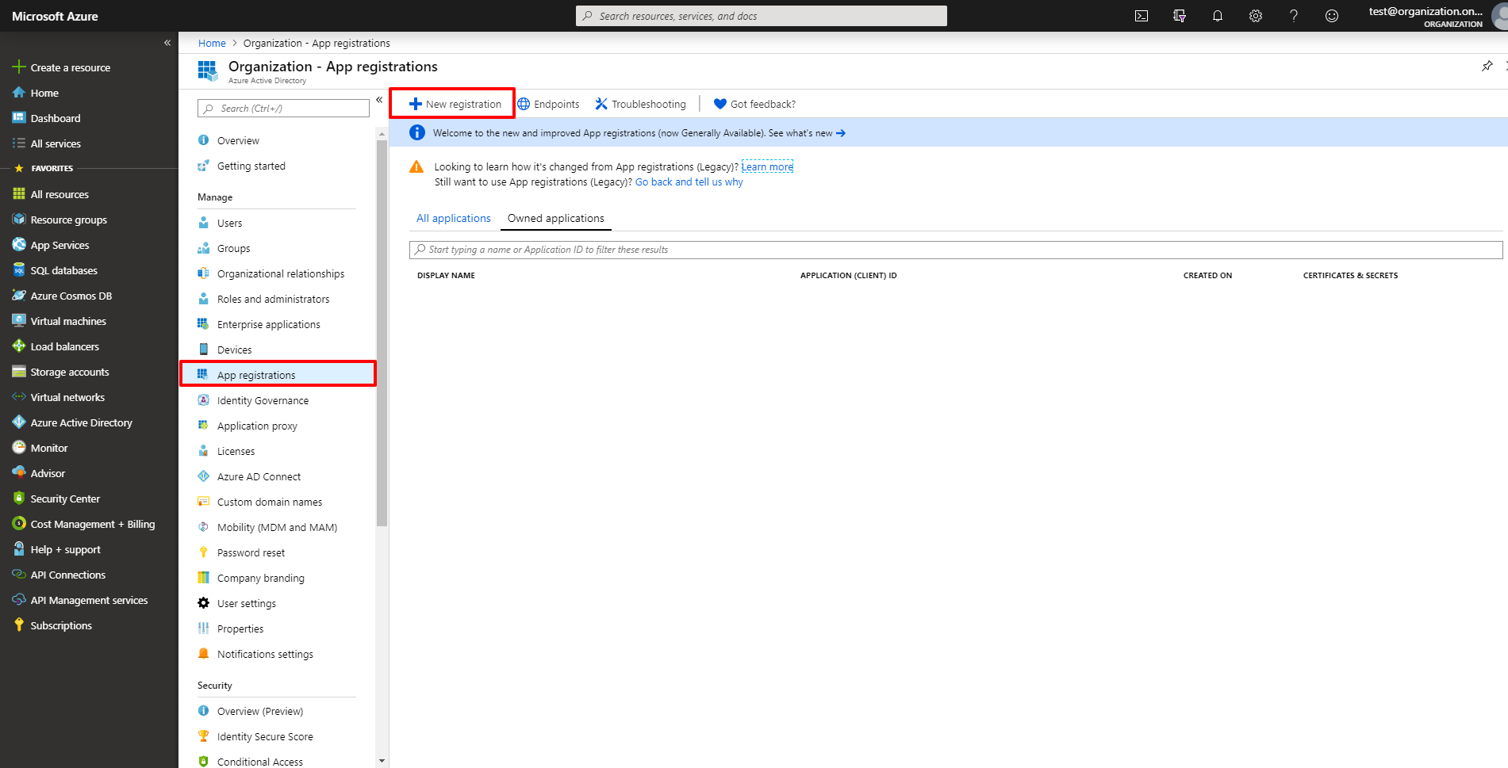The height and width of the screenshot is (768, 1508).
Task: Open Azure Active Directory in the sidebar
Action: 72,422
